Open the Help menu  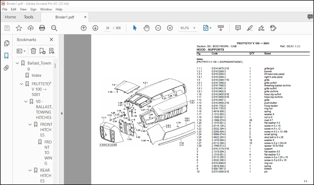pyautogui.click(x=59, y=9)
